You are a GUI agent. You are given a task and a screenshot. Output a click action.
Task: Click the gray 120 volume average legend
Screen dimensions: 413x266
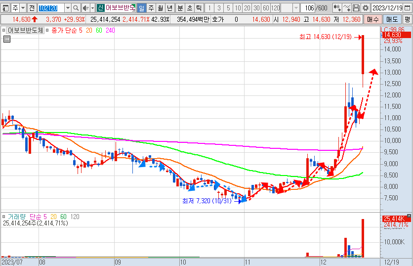(75, 217)
